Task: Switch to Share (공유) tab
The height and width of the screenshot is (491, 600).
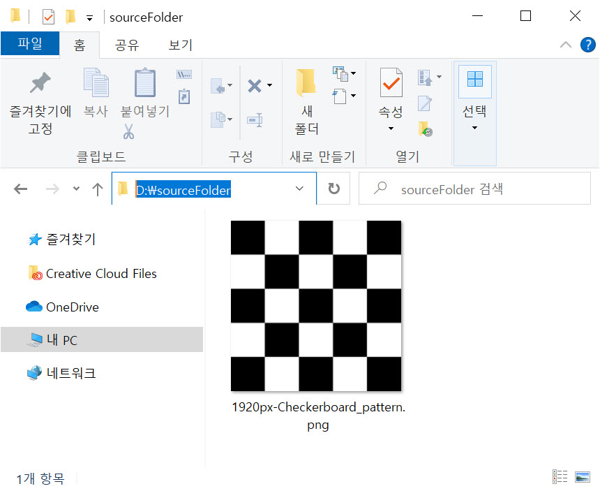Action: pos(127,45)
